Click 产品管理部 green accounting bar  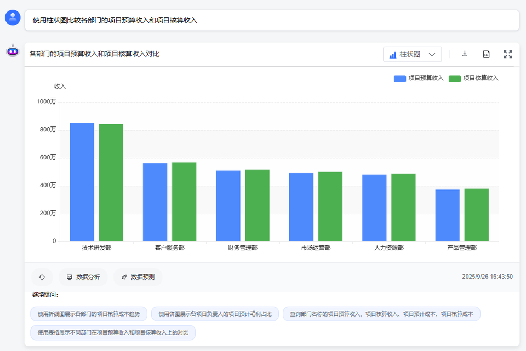(477, 215)
